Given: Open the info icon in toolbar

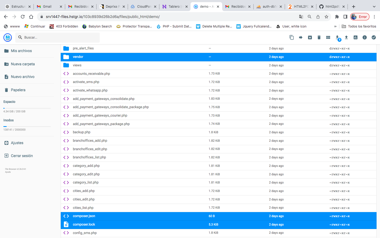Looking at the screenshot, I should (364, 38).
